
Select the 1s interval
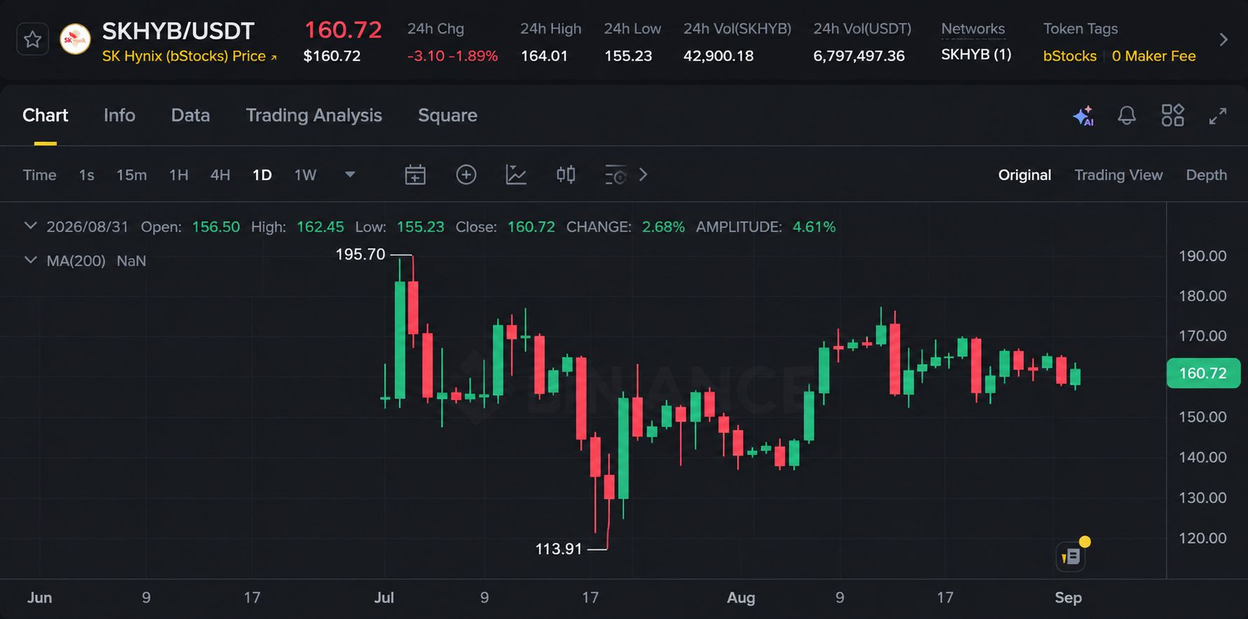click(x=86, y=175)
